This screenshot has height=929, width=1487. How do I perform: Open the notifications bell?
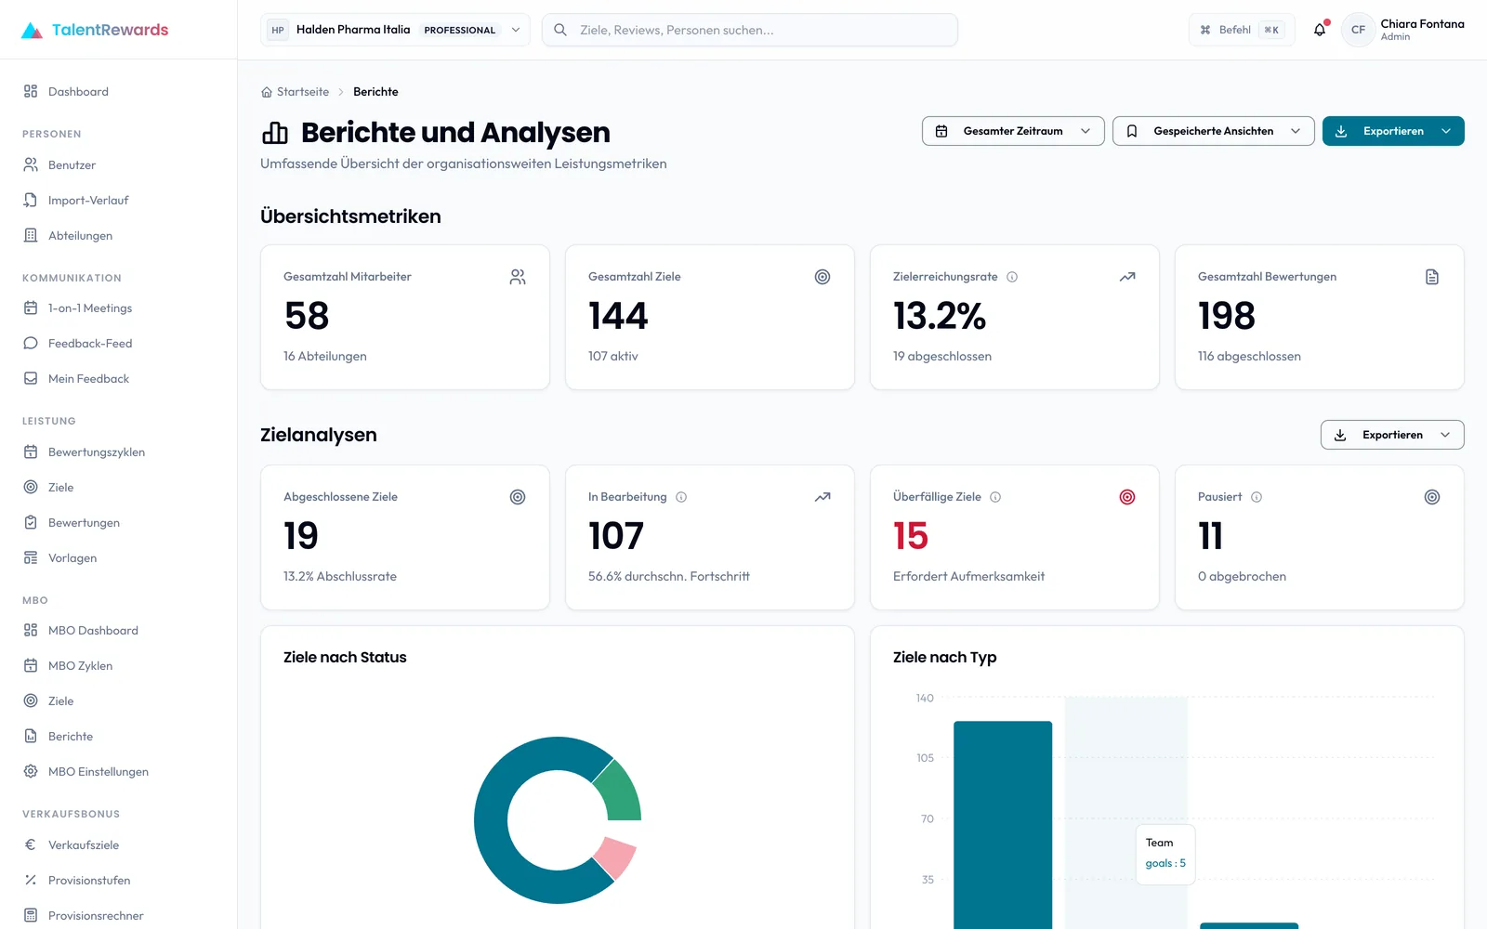pos(1320,30)
